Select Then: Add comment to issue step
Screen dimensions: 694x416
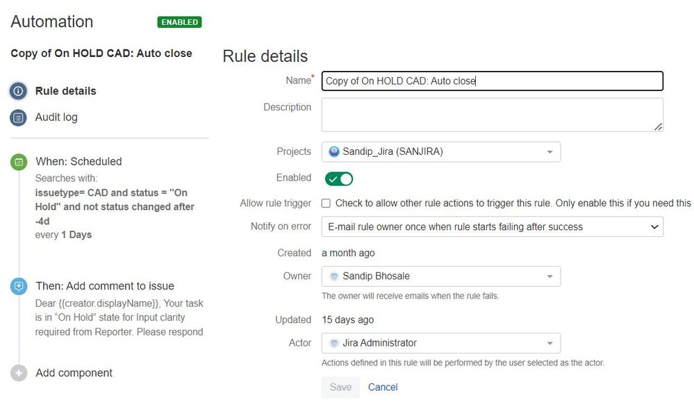(105, 286)
